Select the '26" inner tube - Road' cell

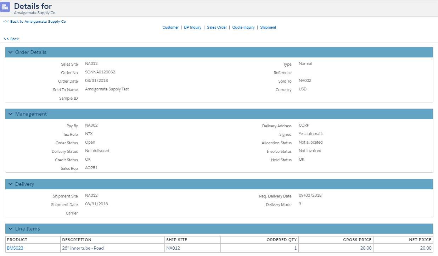pos(83,248)
